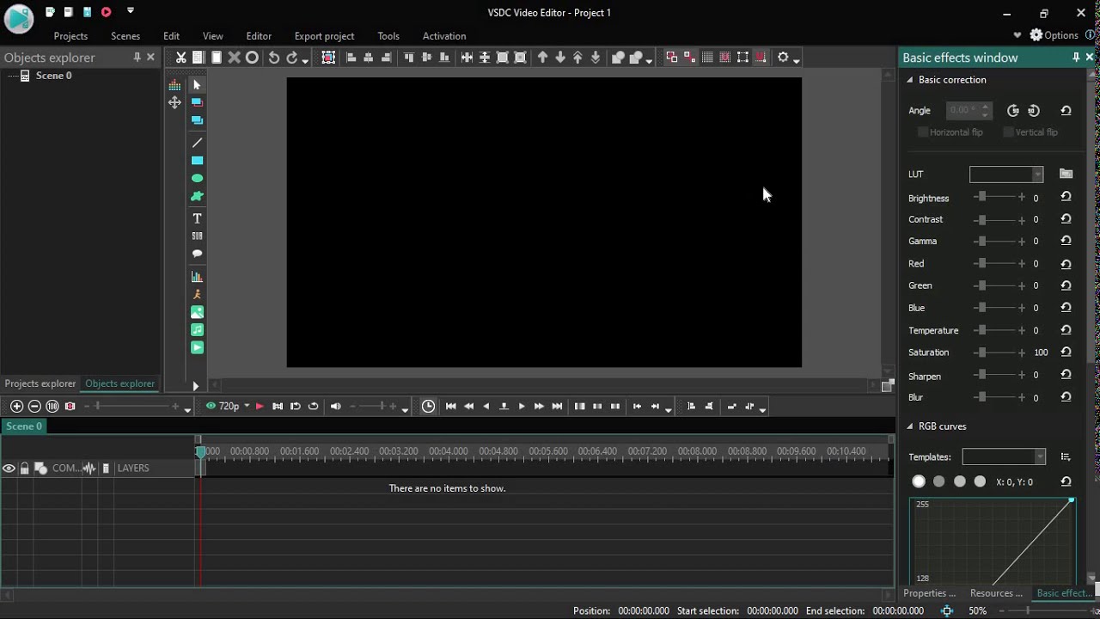
Task: Open the 720p preview quality dropdown
Action: click(x=246, y=407)
